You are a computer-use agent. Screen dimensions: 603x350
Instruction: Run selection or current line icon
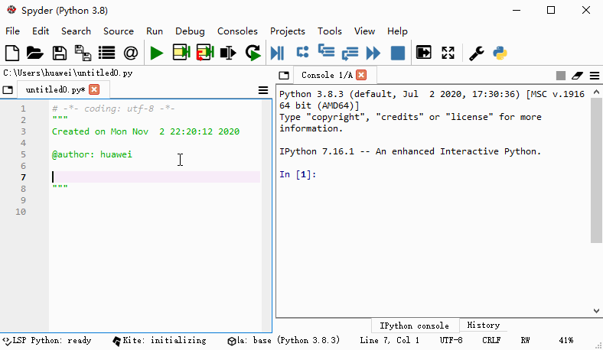pyautogui.click(x=228, y=53)
